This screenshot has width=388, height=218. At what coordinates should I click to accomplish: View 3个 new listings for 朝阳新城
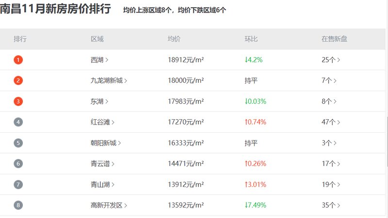click(329, 143)
